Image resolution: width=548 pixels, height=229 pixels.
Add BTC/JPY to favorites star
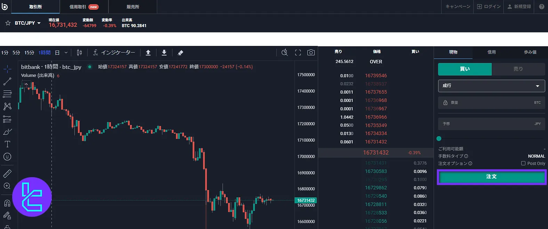[8, 23]
